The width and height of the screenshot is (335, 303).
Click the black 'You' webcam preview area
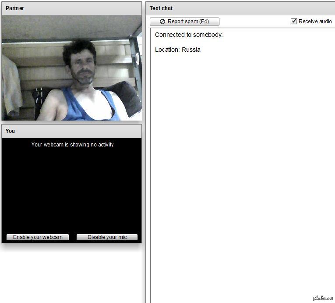pyautogui.click(x=71, y=190)
